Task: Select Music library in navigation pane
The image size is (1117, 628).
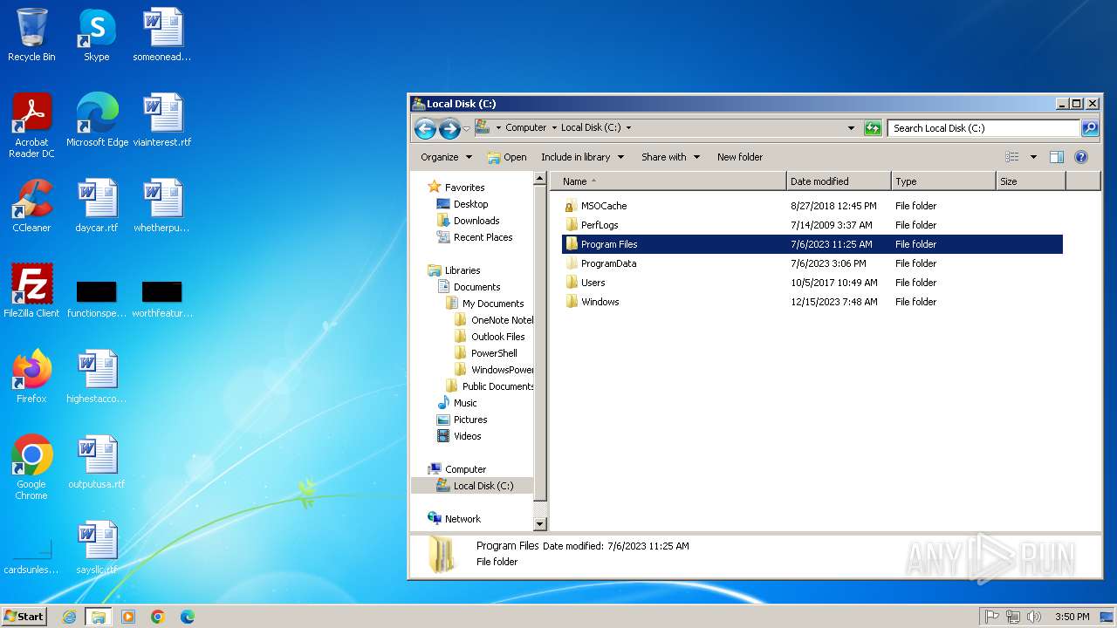Action: click(x=457, y=403)
